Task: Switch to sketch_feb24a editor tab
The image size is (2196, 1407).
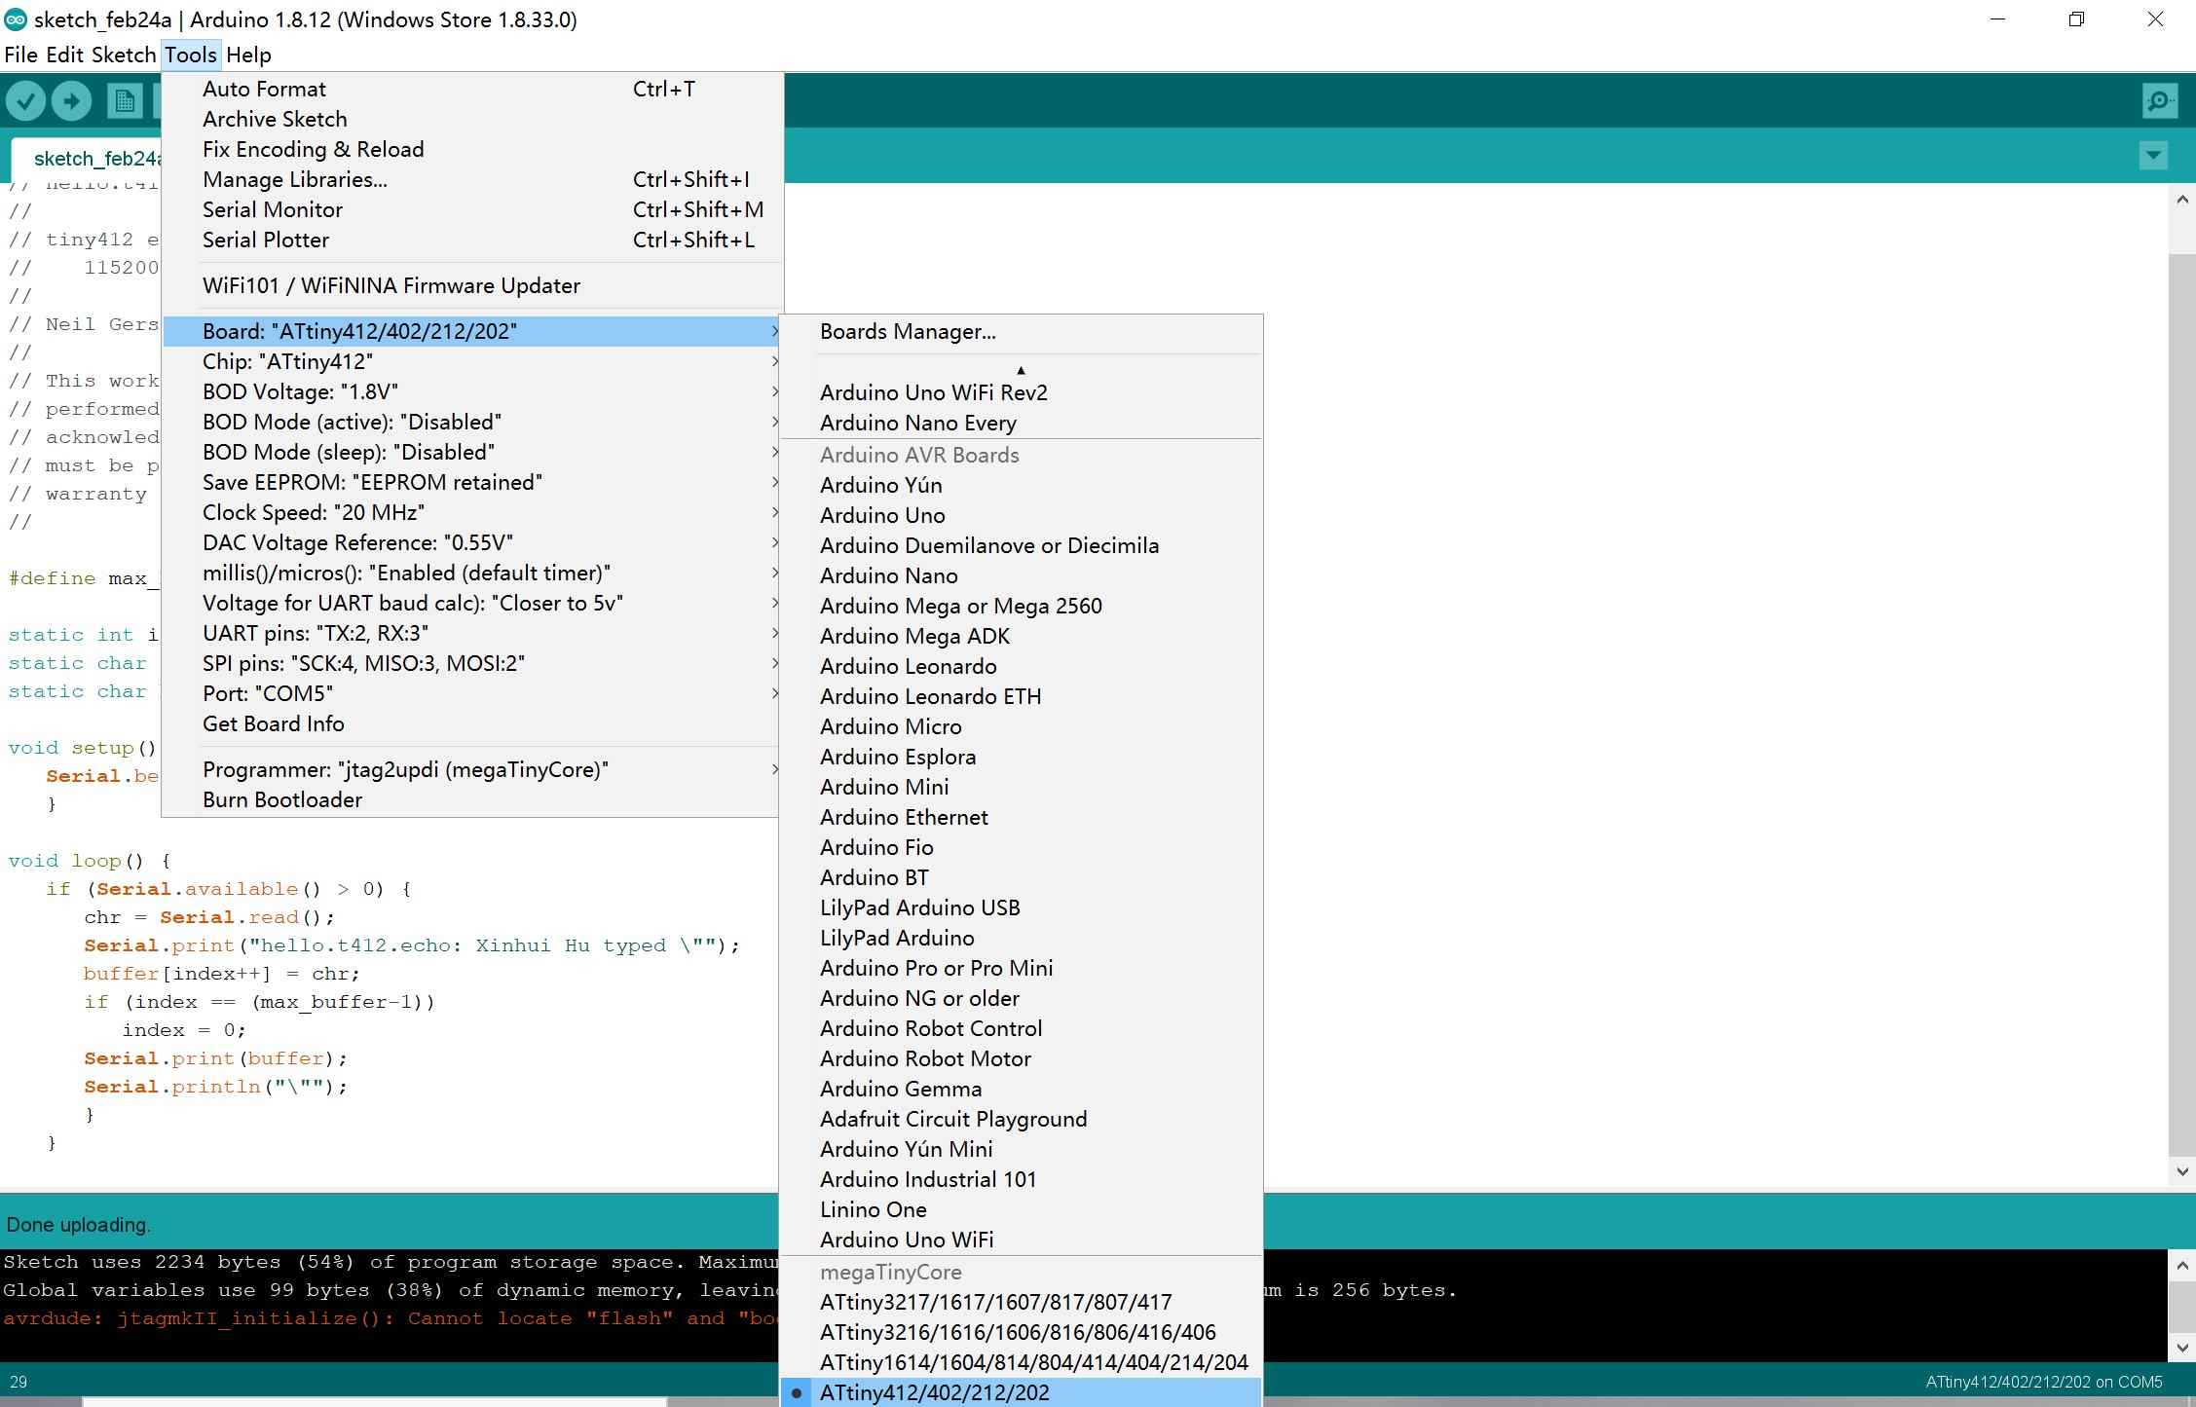Action: (88, 159)
